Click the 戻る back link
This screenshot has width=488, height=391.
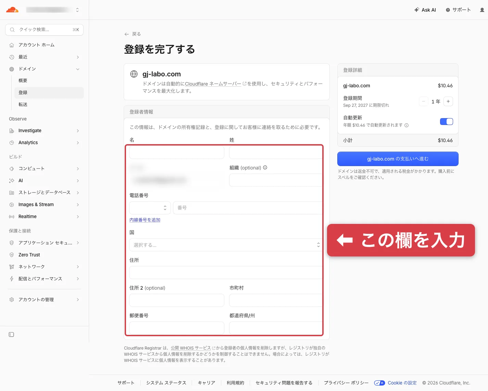(133, 34)
